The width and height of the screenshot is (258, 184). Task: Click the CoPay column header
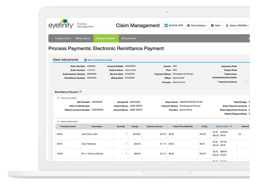tap(204, 126)
